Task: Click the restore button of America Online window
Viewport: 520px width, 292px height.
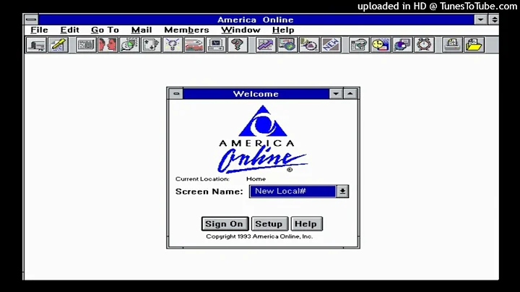Action: [x=494, y=20]
